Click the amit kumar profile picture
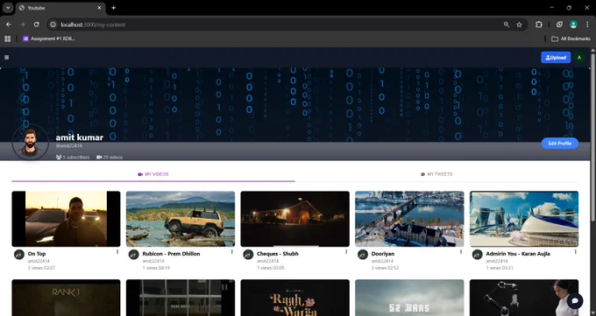596x316 pixels. pyautogui.click(x=31, y=143)
